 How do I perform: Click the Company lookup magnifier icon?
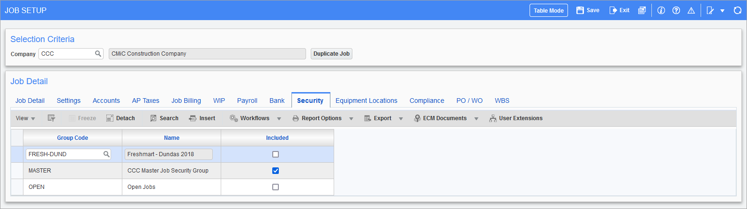pyautogui.click(x=98, y=54)
